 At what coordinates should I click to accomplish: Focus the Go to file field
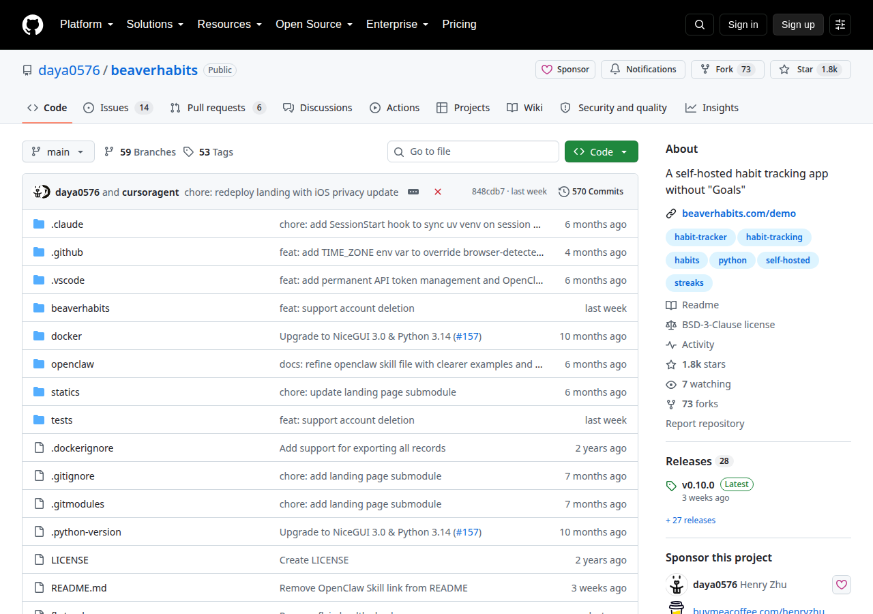(473, 151)
